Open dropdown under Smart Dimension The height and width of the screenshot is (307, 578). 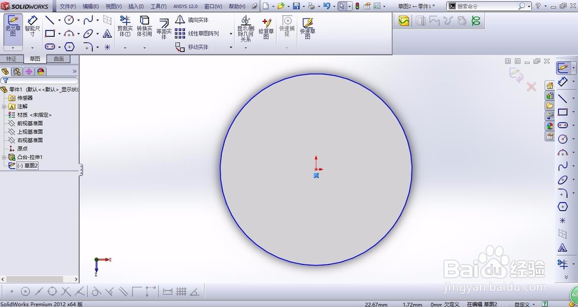(32, 48)
